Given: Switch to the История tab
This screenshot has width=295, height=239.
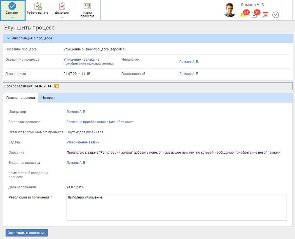Looking at the screenshot, I should pyautogui.click(x=48, y=98).
